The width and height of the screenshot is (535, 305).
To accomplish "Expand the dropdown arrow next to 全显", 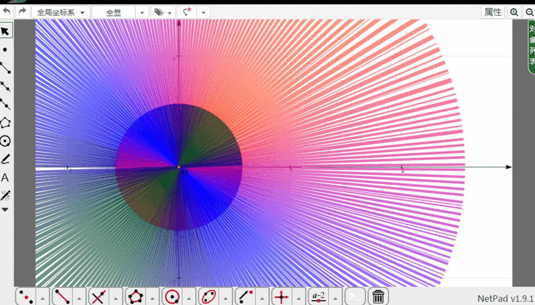I will [142, 12].
